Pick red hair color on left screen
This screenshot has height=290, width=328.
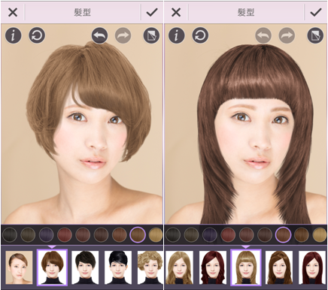[65, 235]
